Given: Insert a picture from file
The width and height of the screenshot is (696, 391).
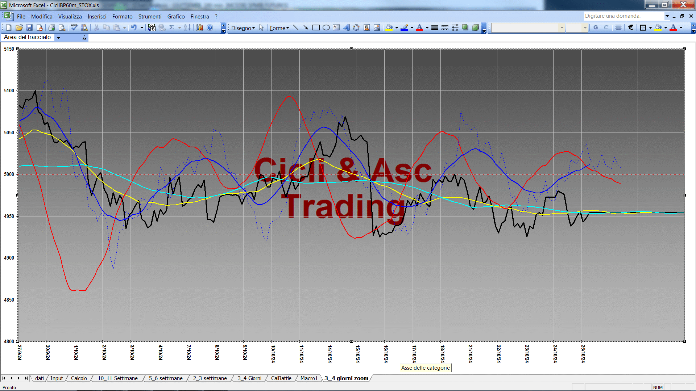Looking at the screenshot, I should click(377, 28).
